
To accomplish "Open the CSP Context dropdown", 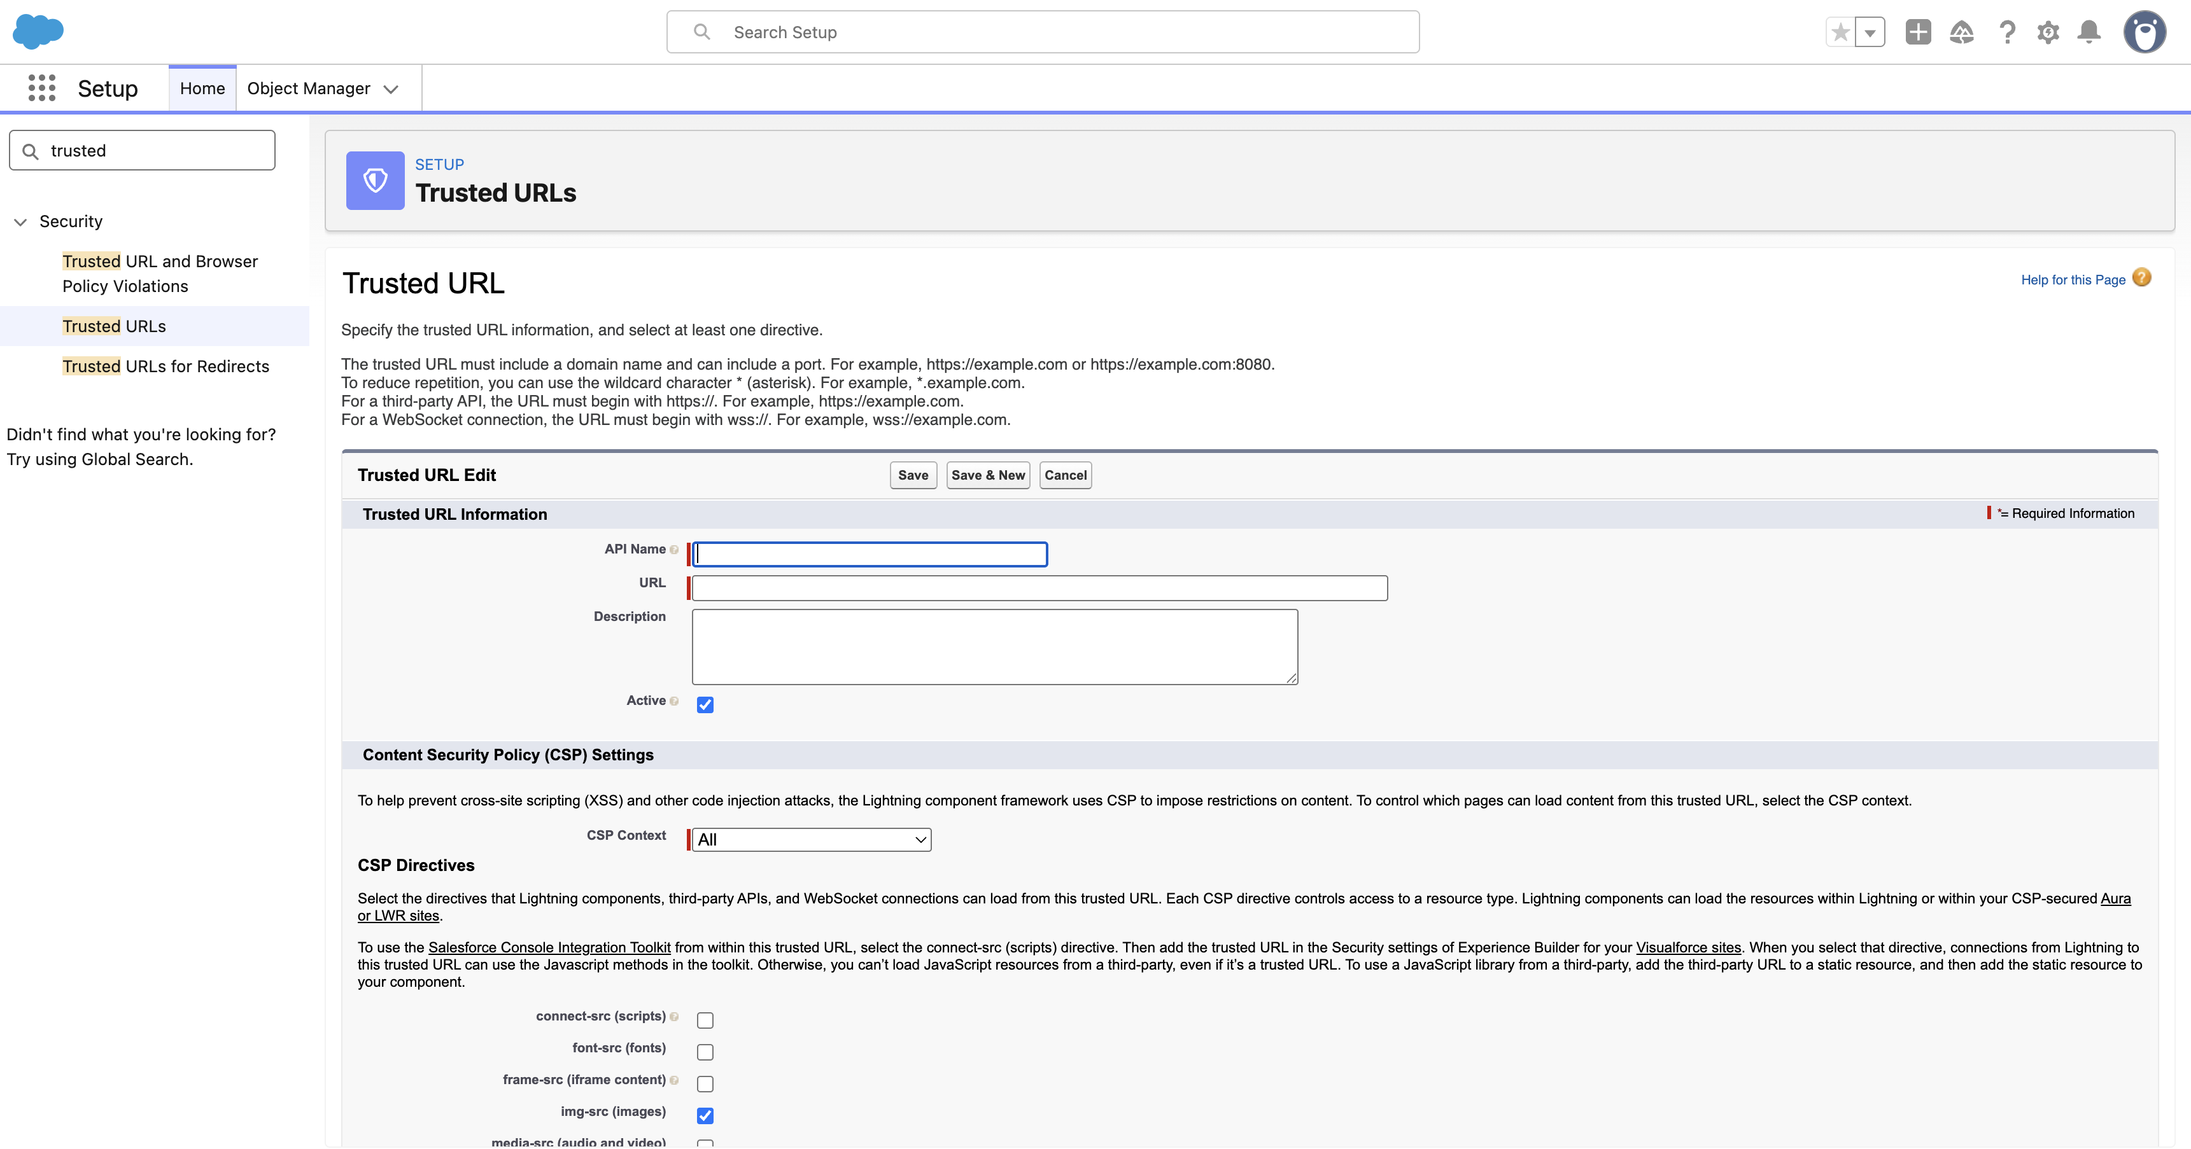I will (812, 840).
